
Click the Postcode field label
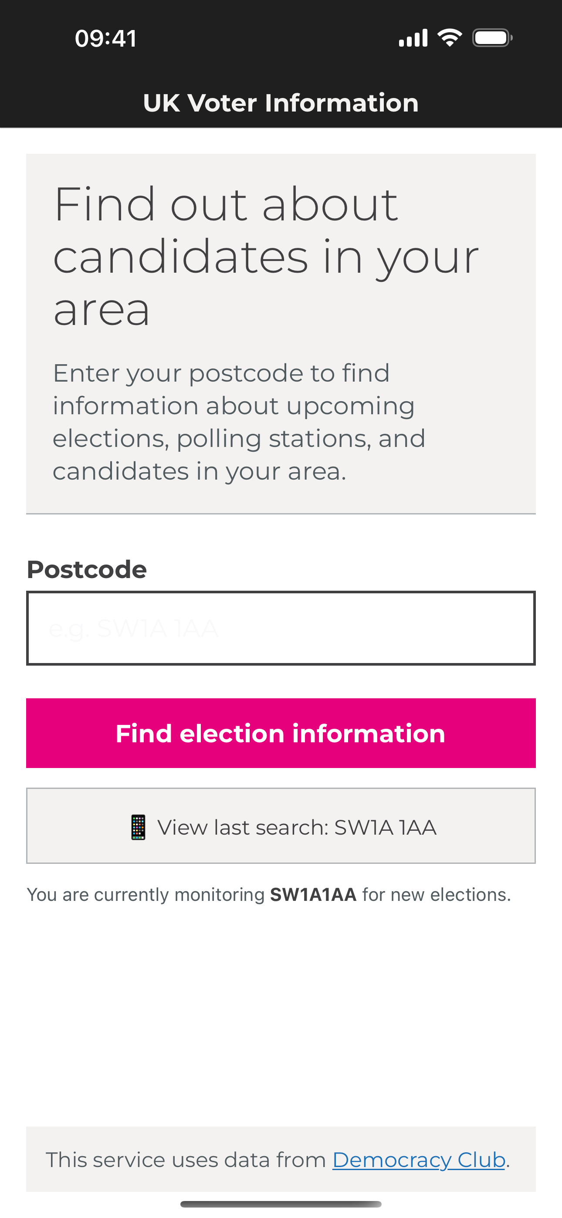click(87, 569)
